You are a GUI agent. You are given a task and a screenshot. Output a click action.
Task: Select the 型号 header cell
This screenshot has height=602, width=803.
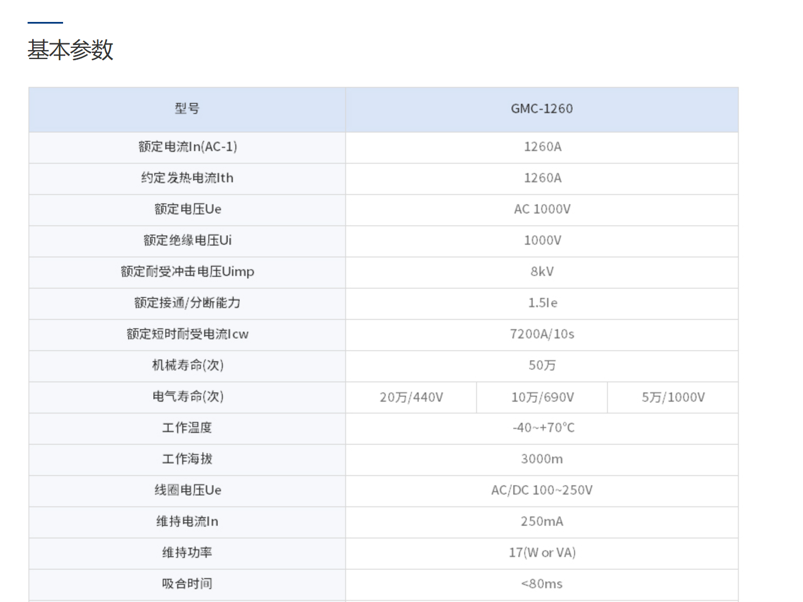pos(187,109)
